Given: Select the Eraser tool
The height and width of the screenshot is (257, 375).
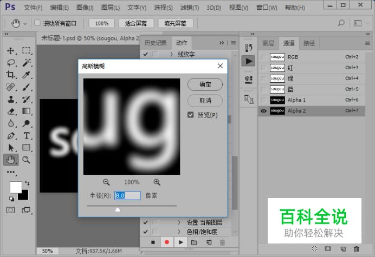Looking at the screenshot, I should (x=11, y=111).
